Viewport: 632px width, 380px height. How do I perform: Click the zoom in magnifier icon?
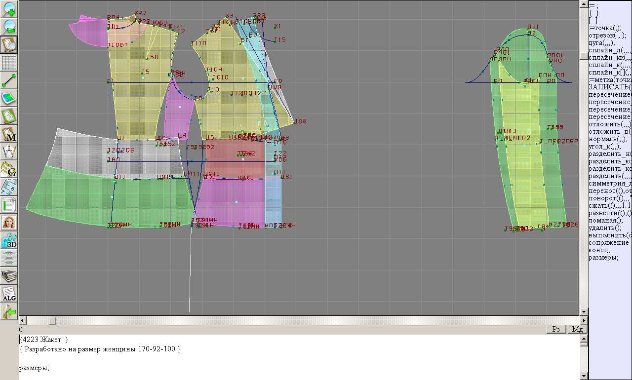(x=9, y=9)
